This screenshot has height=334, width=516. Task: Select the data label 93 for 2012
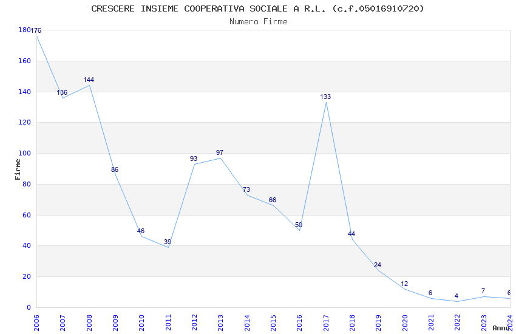pos(194,158)
